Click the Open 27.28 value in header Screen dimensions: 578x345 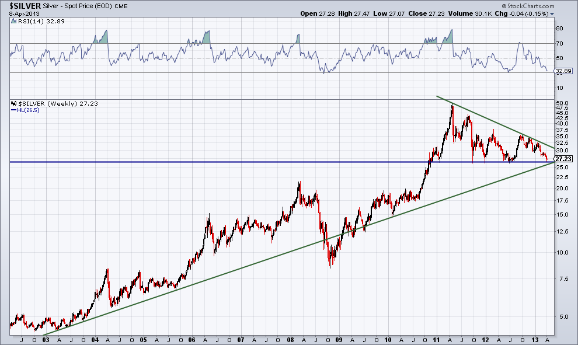(x=315, y=13)
